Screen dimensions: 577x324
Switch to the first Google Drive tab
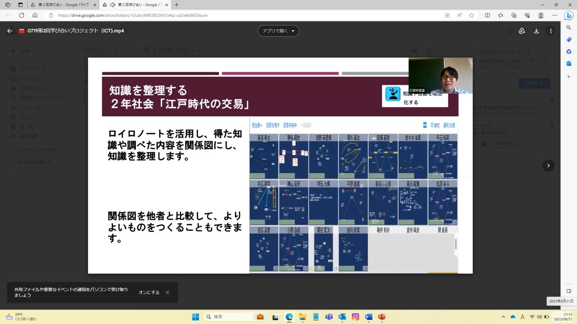tap(62, 5)
